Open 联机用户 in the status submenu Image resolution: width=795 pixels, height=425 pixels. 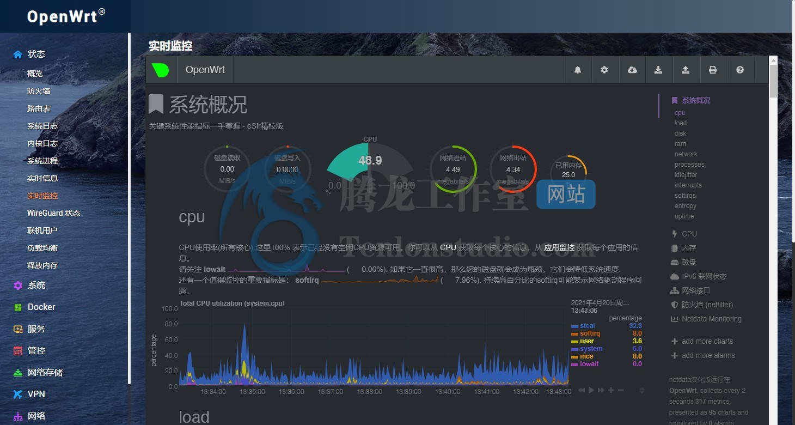coord(42,230)
